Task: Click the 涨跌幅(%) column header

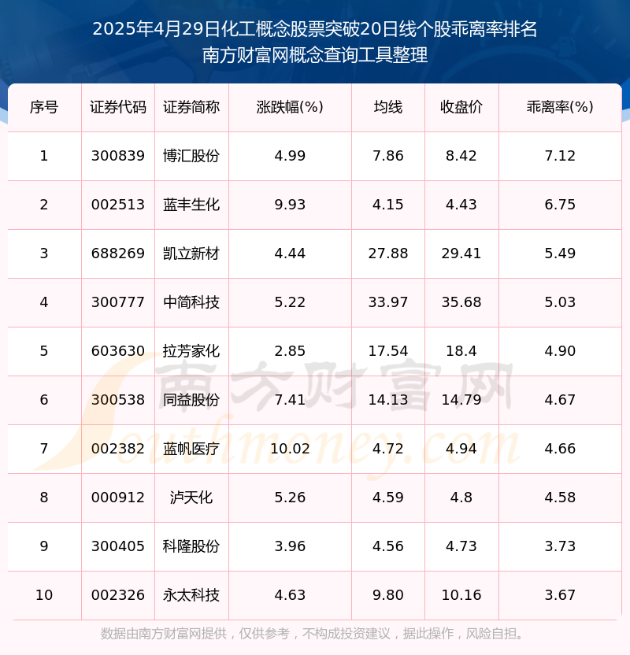Action: tap(290, 107)
